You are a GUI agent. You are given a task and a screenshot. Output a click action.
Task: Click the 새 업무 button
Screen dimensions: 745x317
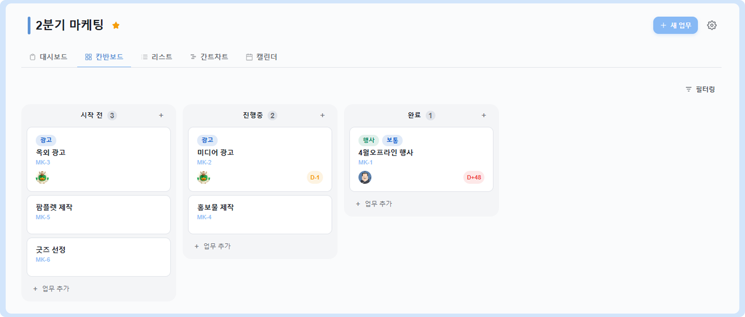675,25
